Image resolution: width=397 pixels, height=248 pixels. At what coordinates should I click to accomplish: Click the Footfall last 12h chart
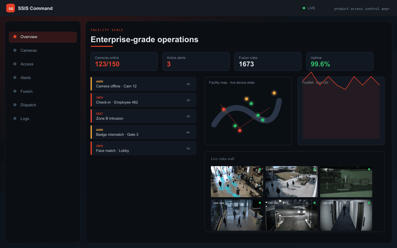pyautogui.click(x=341, y=111)
